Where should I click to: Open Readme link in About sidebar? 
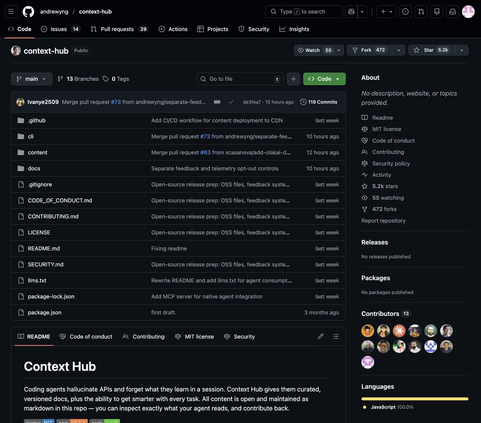[377, 118]
